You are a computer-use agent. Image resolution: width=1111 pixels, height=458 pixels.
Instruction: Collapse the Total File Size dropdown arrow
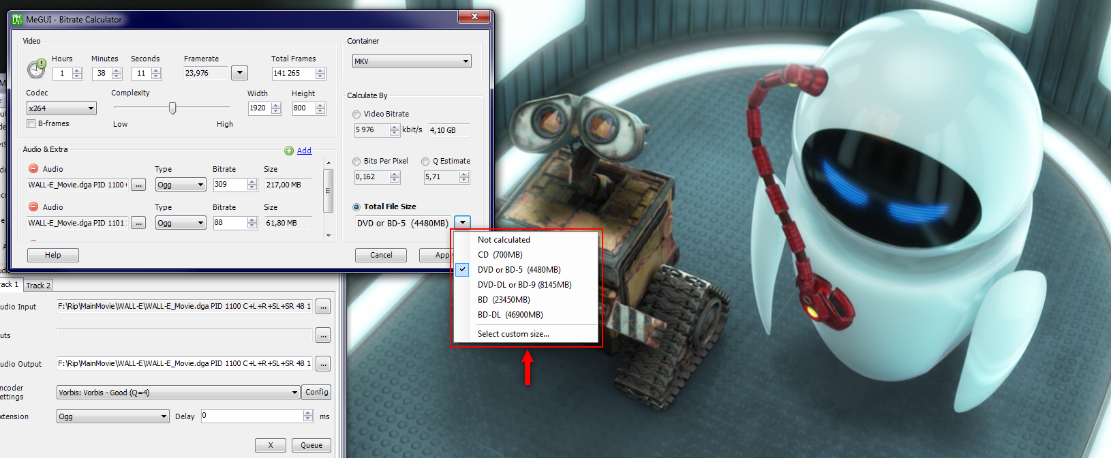tap(463, 223)
